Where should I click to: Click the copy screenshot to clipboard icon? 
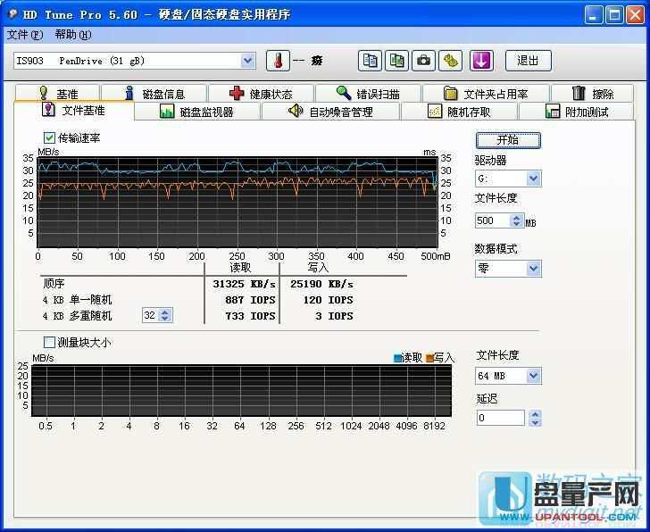click(396, 61)
